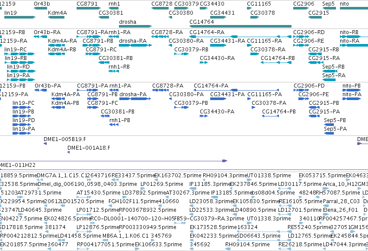Screen dimensions: 368x251
Task: Select protein rnh1-PB
Action: [114, 125]
